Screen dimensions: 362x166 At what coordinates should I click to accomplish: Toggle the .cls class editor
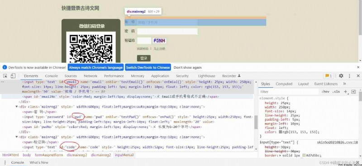(x=336, y=92)
